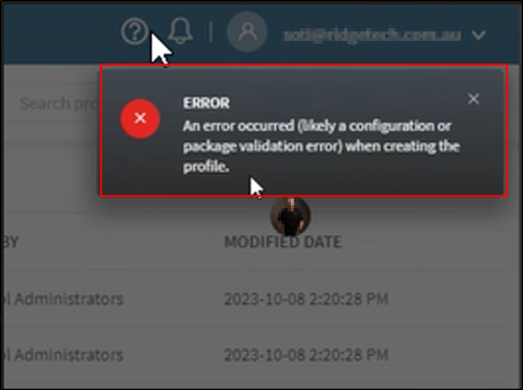Sort by the MODIFIED DATE column header
The width and height of the screenshot is (523, 390).
coord(283,242)
